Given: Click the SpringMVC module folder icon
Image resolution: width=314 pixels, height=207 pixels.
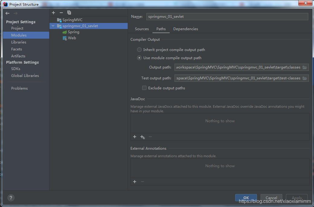Looking at the screenshot, I should pos(59,20).
